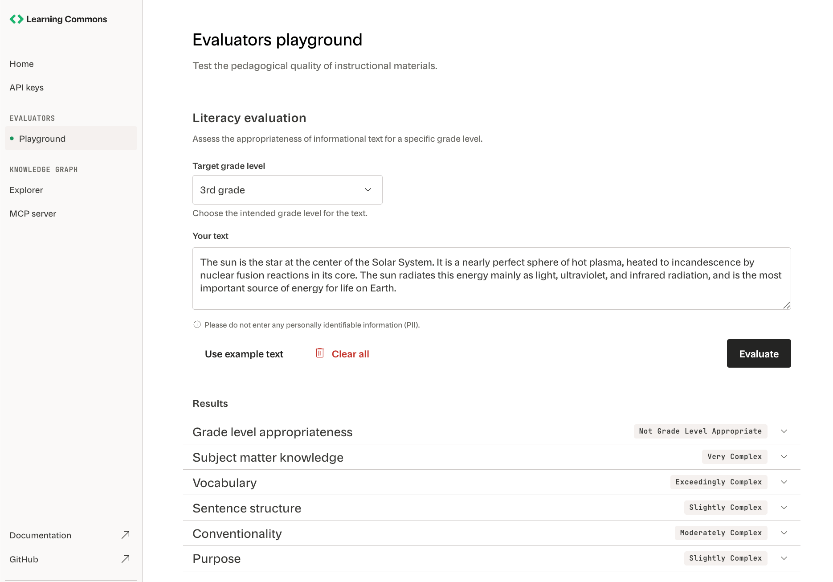Open the Target grade level dropdown
Screen dimensions: 833x582
point(287,190)
